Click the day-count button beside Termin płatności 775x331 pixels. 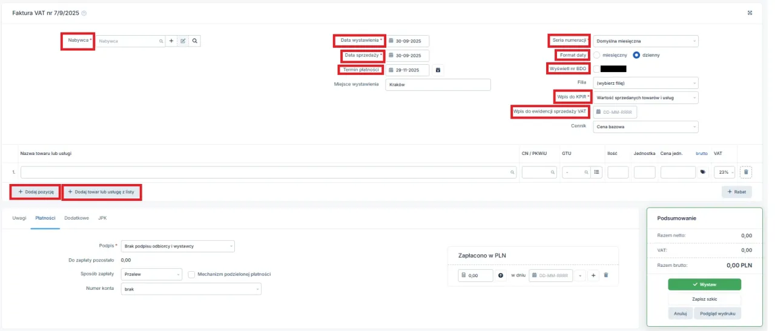[x=438, y=70]
